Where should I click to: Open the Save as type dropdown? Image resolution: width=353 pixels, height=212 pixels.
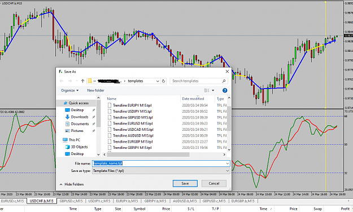(x=161, y=171)
